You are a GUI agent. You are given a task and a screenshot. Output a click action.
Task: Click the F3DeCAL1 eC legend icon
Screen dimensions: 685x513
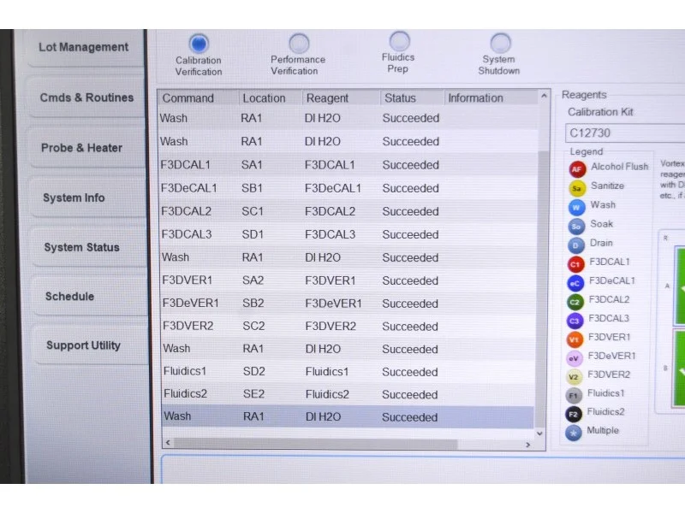pos(575,283)
